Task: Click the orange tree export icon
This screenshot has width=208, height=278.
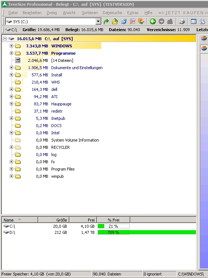Action: tap(141, 22)
